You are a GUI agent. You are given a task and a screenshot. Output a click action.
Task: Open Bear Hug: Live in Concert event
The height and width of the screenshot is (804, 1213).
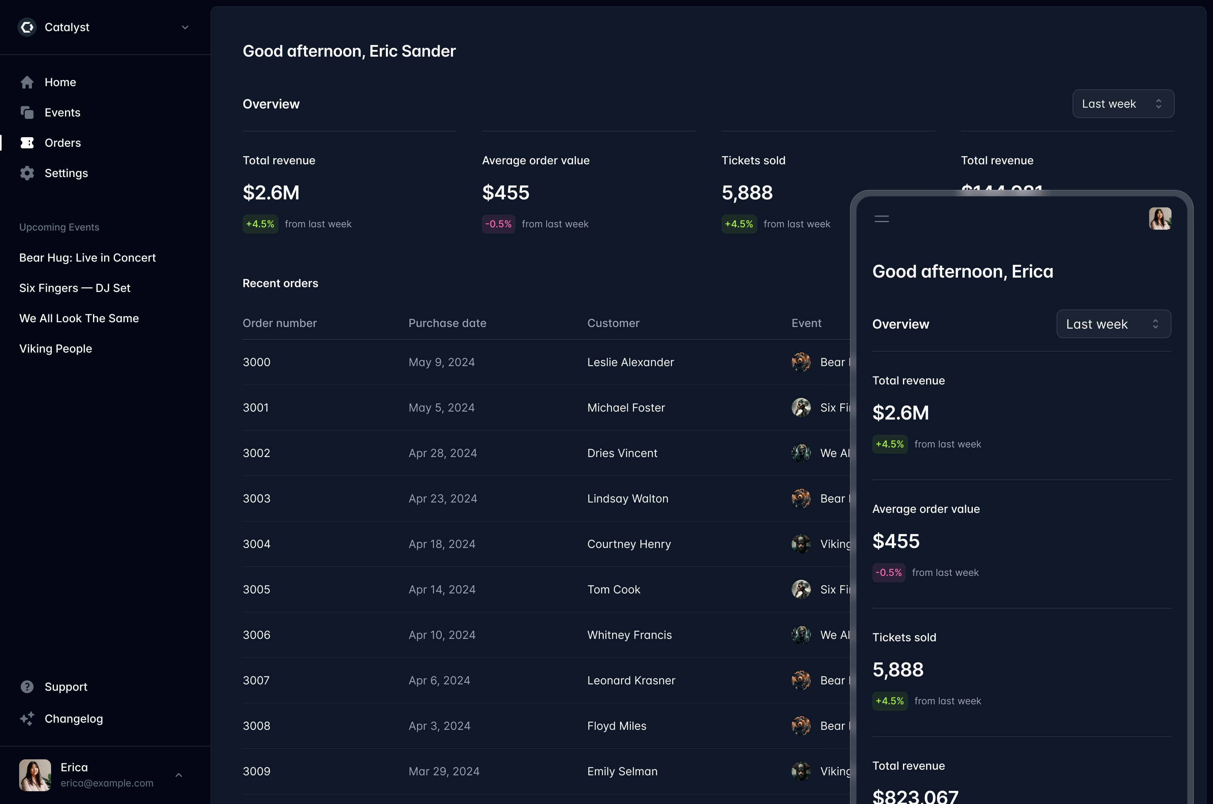click(x=87, y=258)
